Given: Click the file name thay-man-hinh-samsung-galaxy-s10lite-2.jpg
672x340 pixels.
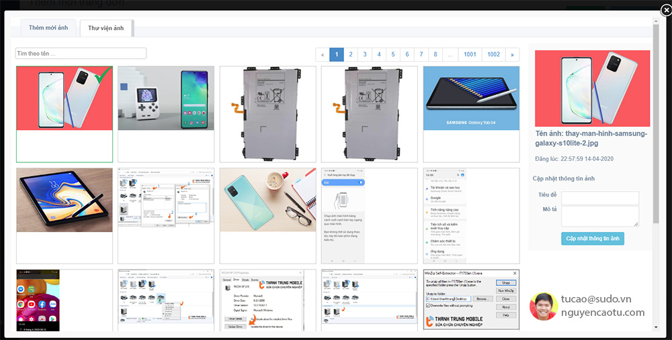Looking at the screenshot, I should click(591, 139).
